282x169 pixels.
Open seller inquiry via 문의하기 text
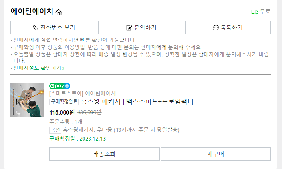pos(145,28)
